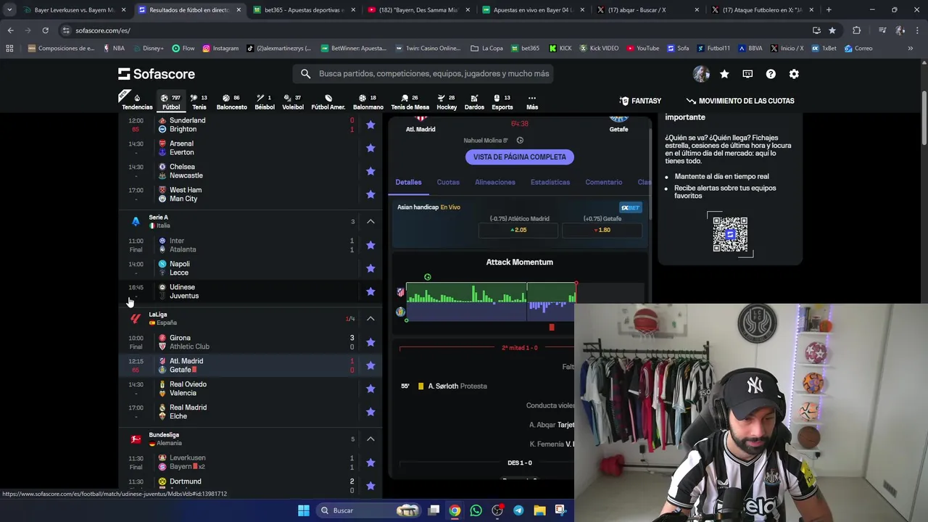This screenshot has height=522, width=928.
Task: Open Tendencias sports category
Action: (137, 101)
